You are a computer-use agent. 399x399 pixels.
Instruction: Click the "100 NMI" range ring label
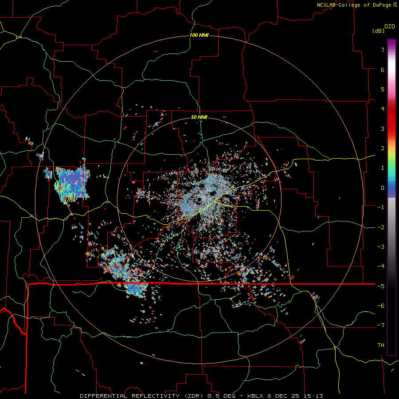(x=199, y=35)
